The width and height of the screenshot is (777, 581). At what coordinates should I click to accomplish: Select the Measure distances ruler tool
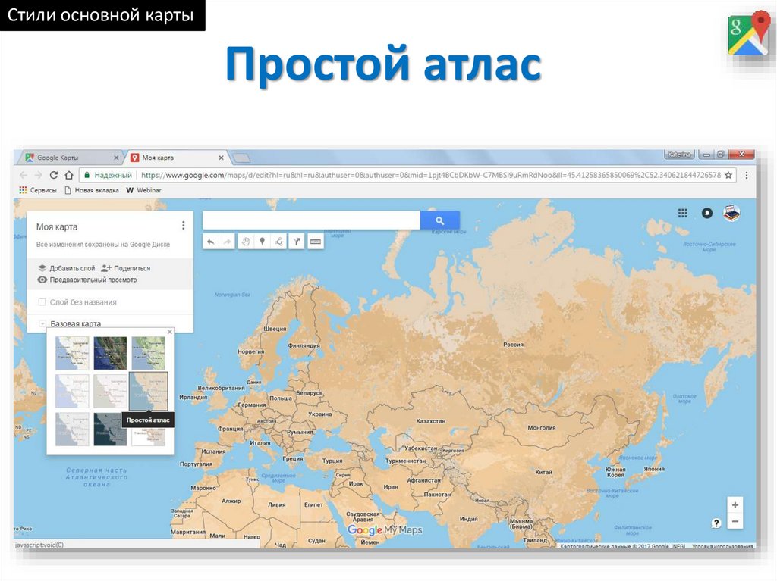pos(315,242)
